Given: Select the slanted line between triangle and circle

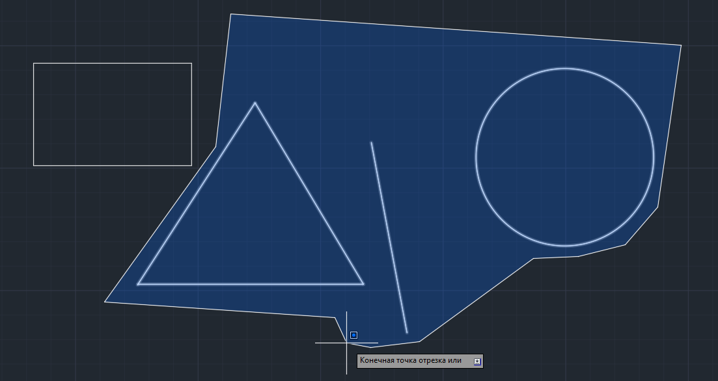Looking at the screenshot, I should [389, 237].
